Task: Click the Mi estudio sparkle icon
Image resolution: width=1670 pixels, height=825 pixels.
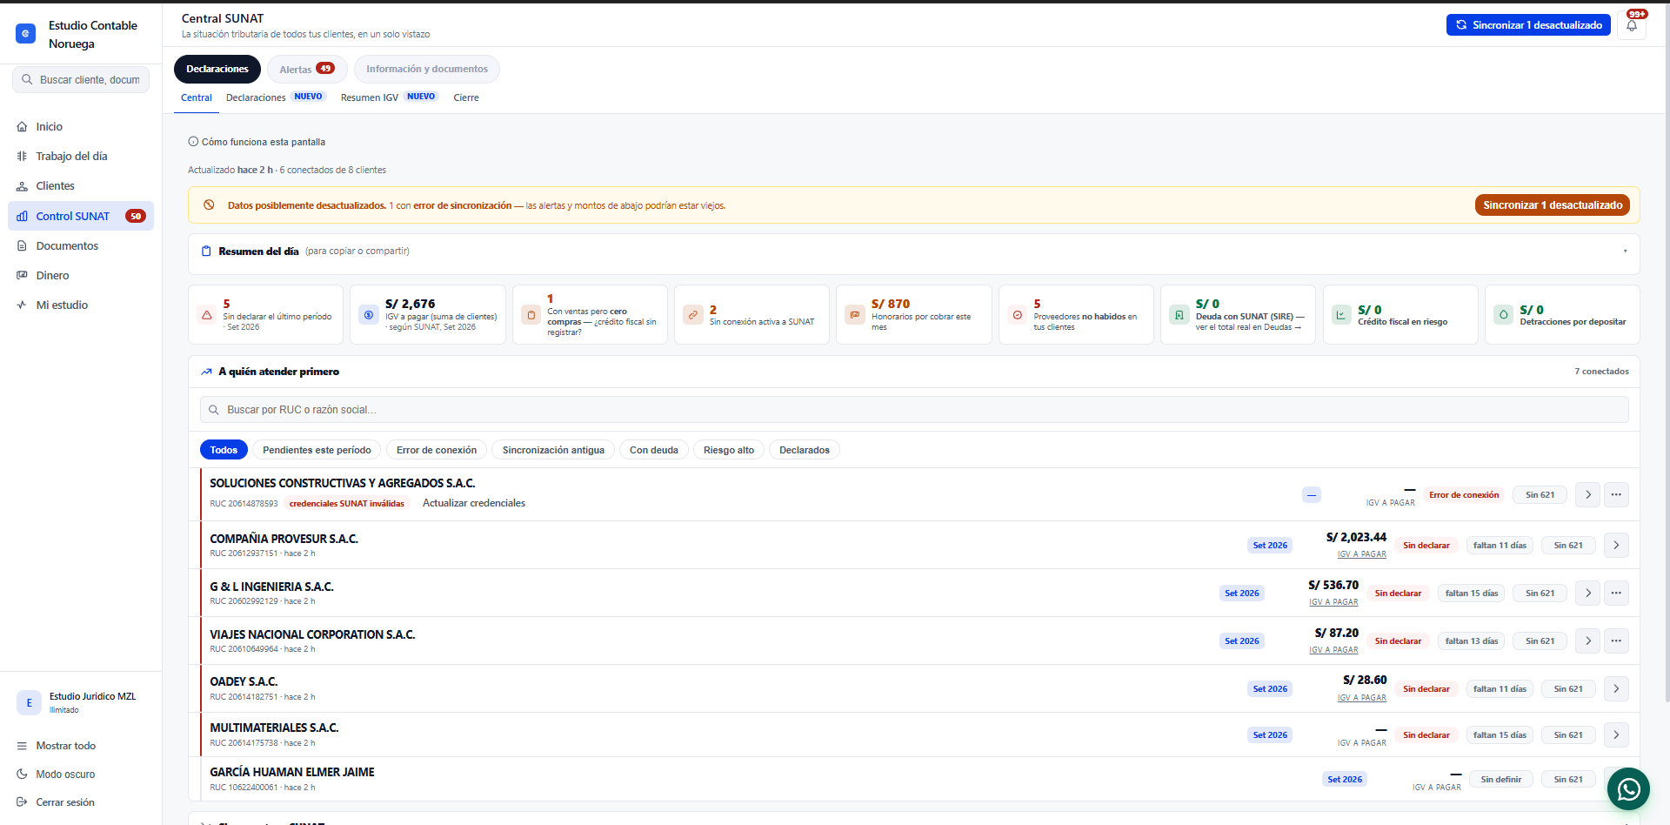Action: click(x=22, y=305)
